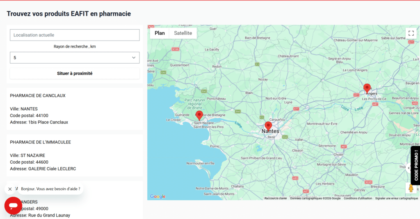Open the CODE PROMO side tab
Image resolution: width=420 pixels, height=219 pixels.
pos(415,166)
